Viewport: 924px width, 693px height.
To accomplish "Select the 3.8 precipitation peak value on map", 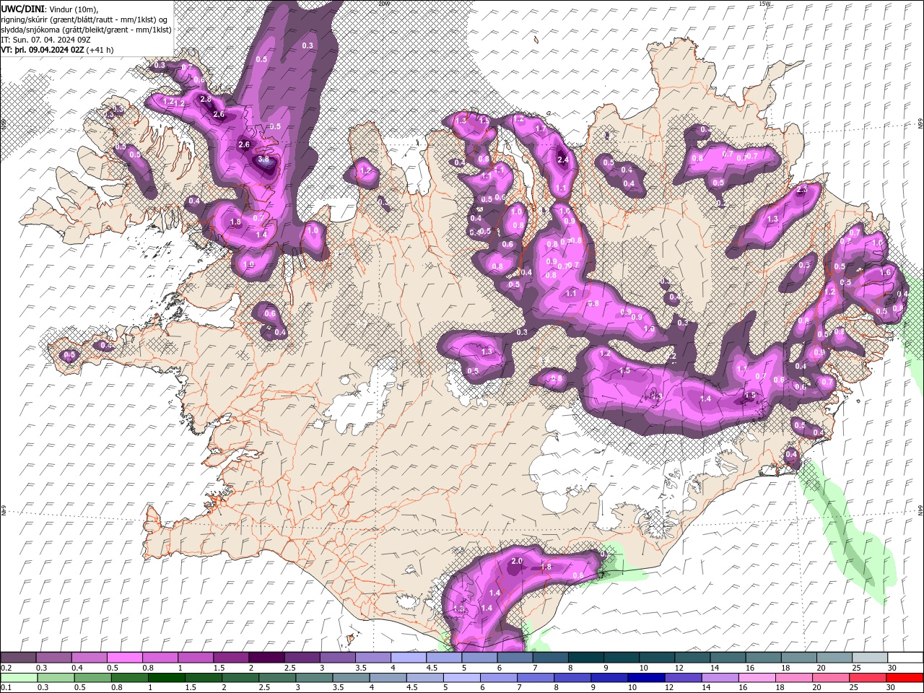I will click(x=263, y=160).
